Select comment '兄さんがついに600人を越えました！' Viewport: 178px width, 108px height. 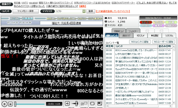(x=139, y=77)
